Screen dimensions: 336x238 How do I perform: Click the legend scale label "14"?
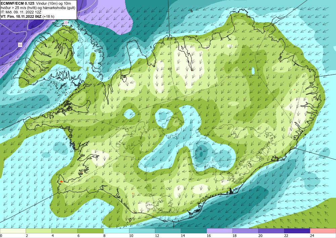click(x=183, y=236)
